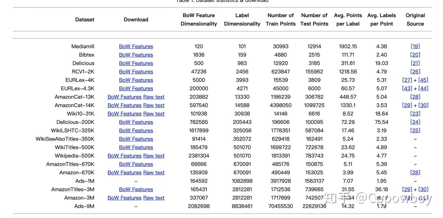
Task: Open reference [45] in EURLex-4K row
Action: pos(423,80)
